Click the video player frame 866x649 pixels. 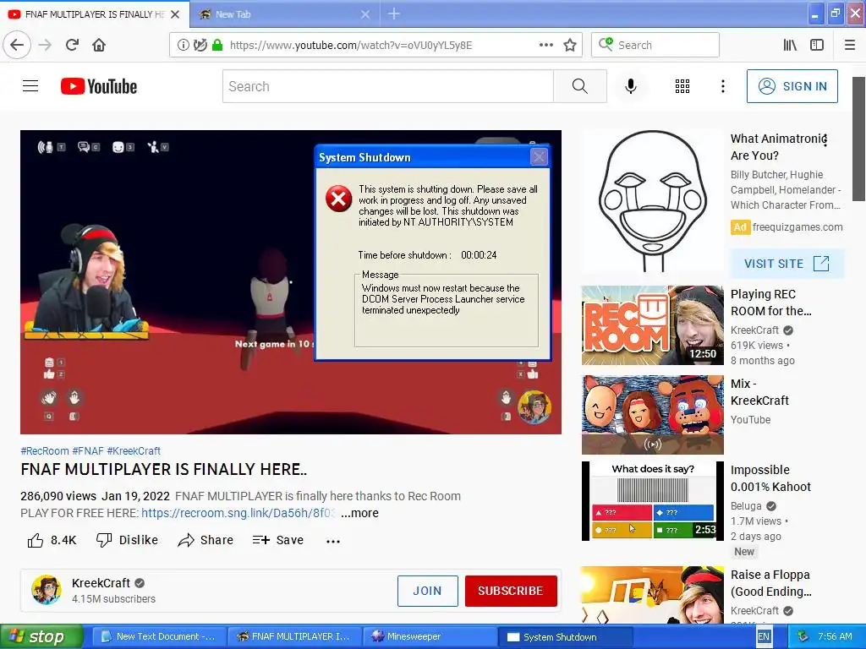[x=291, y=282]
